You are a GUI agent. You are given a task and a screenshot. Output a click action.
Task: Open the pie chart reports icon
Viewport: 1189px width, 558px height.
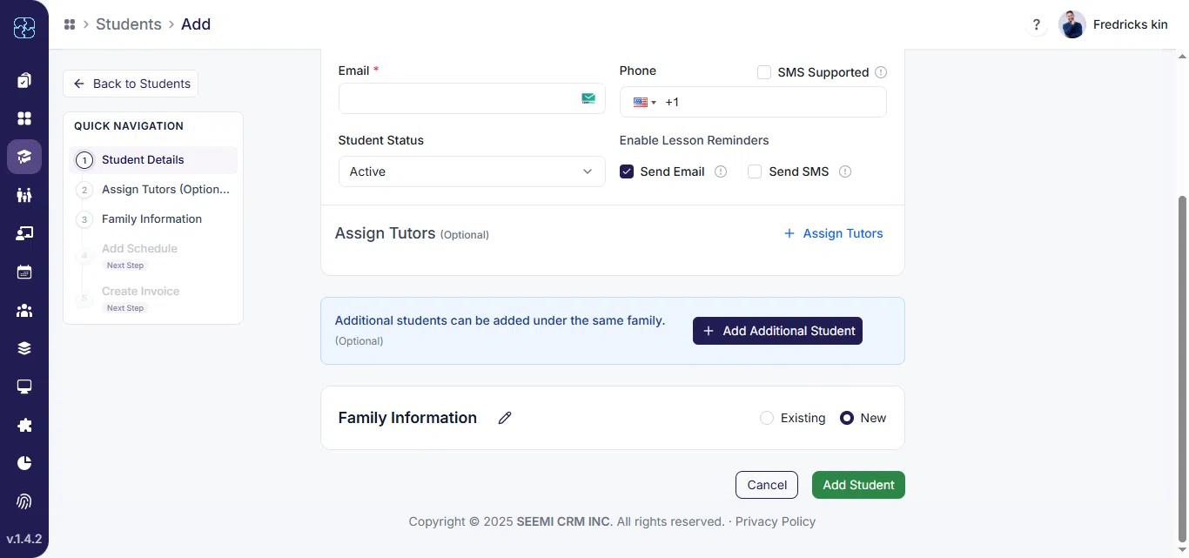click(24, 463)
